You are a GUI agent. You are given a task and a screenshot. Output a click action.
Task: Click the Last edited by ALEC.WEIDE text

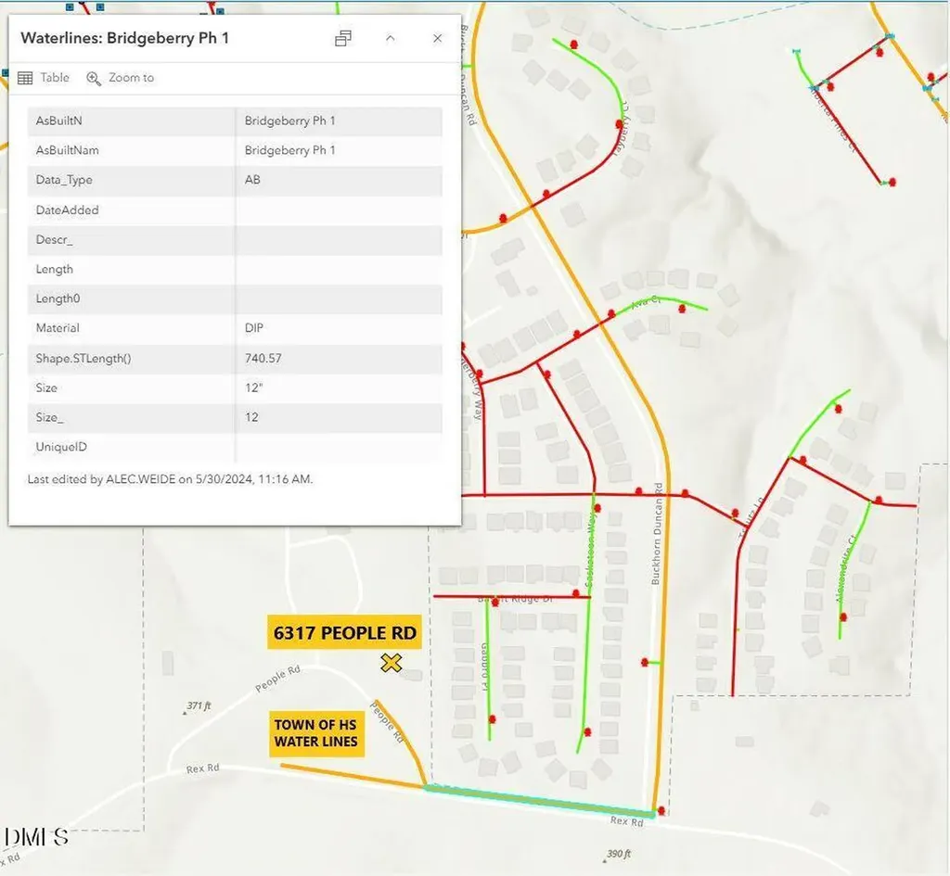(x=170, y=479)
